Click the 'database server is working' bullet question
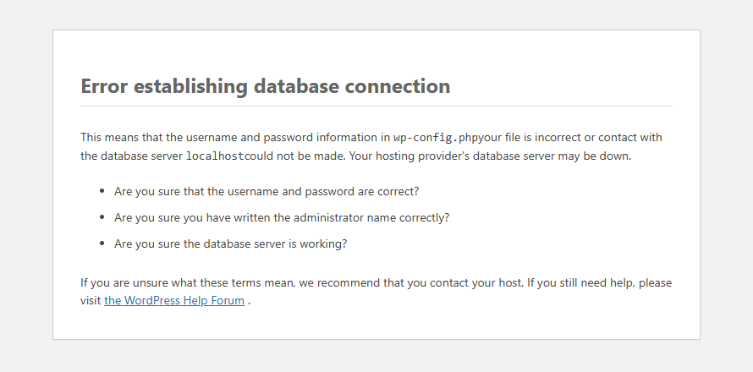This screenshot has width=753, height=372. pos(231,243)
